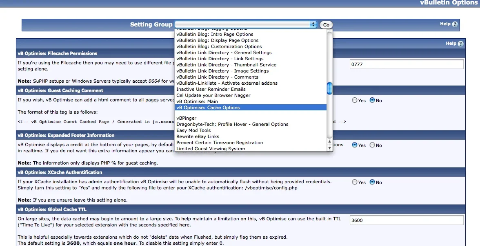Choose 'vBulletin Link Directory - Image Settings'
Viewport: 480px width, 246px height.
222,71
